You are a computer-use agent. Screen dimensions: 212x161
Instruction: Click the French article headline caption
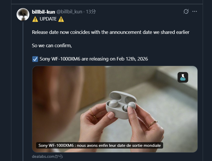(x=99, y=145)
